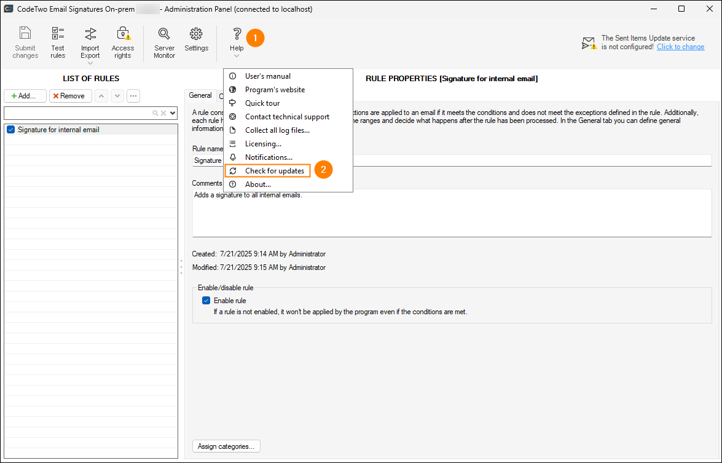This screenshot has width=722, height=463.
Task: Choose Contact technical support from menu
Action: 287,117
